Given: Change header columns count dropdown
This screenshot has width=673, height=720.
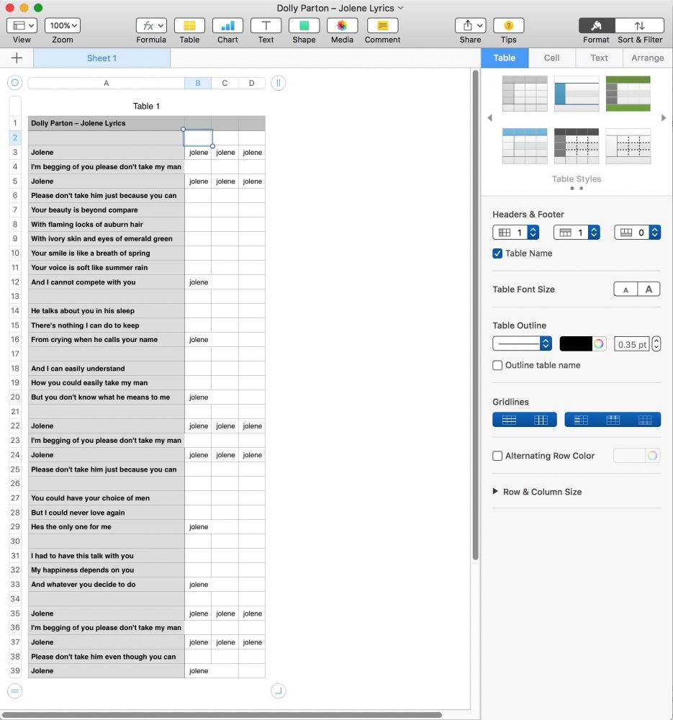Looking at the screenshot, I should pos(515,233).
